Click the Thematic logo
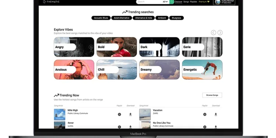The width and height of the screenshot is (276, 138). [51, 2]
